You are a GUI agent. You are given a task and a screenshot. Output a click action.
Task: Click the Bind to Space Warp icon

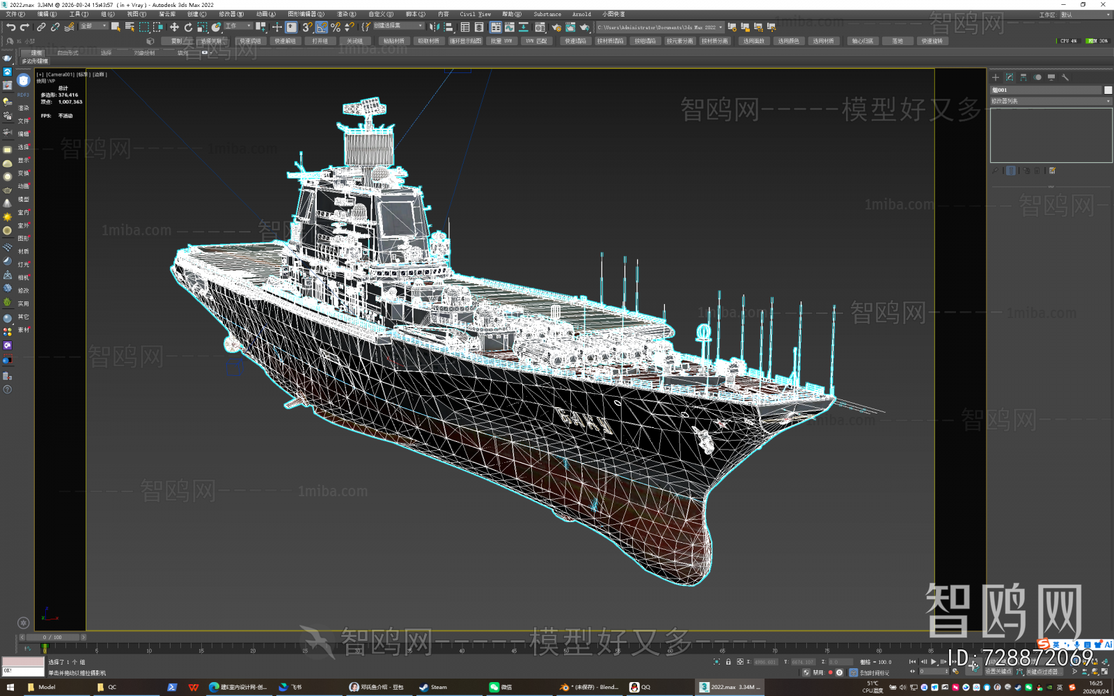[x=69, y=27]
